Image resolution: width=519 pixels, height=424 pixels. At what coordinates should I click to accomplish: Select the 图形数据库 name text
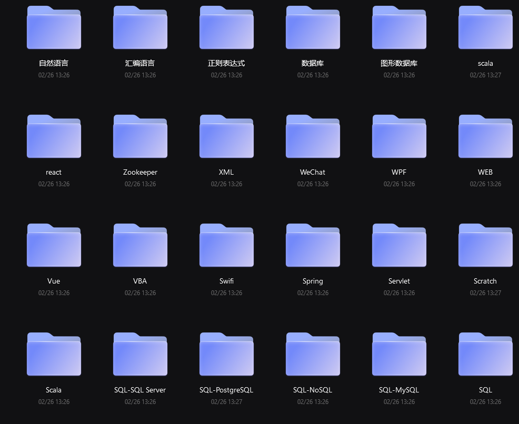click(399, 63)
